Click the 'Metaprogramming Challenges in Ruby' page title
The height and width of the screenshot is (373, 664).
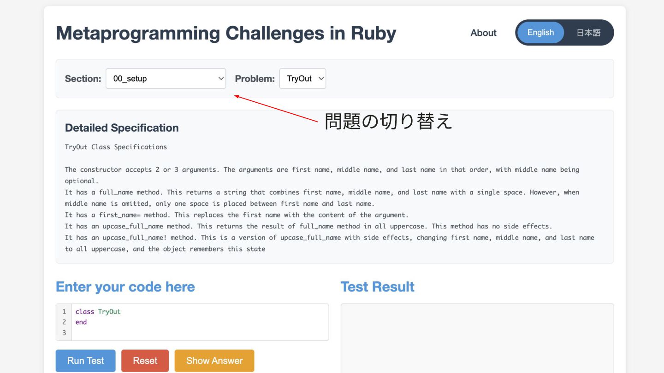pos(226,33)
